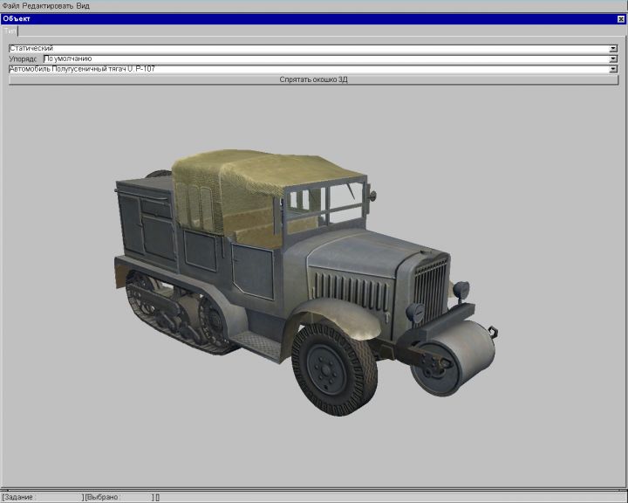The width and height of the screenshot is (628, 503).
Task: Switch to the Тип tab
Action: coord(10,30)
